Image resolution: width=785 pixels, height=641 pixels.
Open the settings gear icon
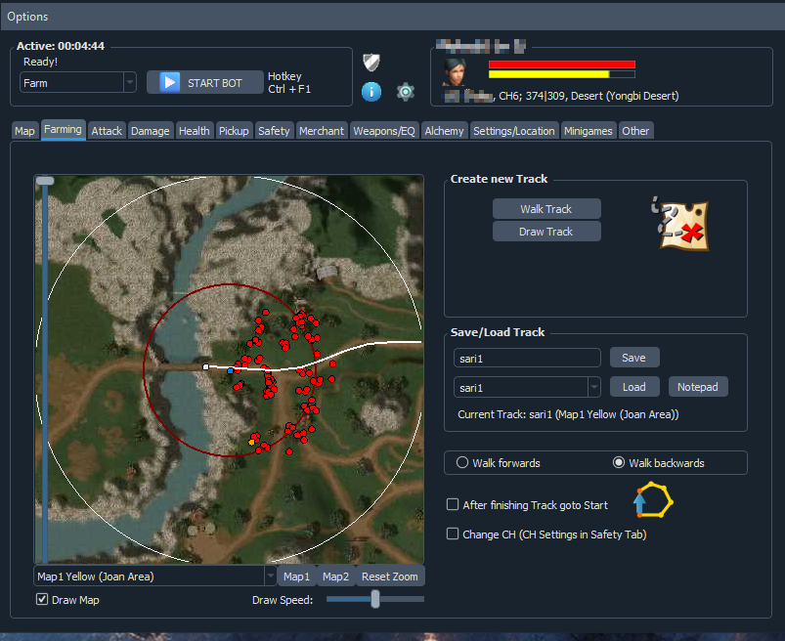coord(406,92)
